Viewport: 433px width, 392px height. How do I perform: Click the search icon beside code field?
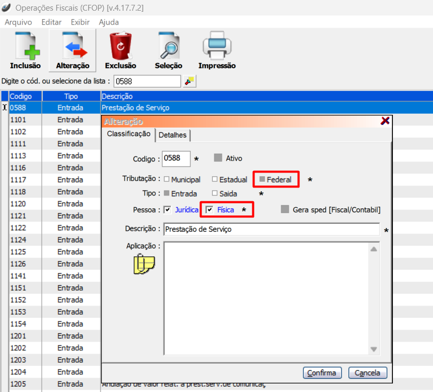tap(190, 81)
